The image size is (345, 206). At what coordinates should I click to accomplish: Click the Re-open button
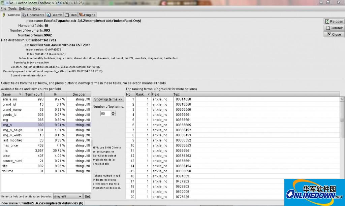[x=334, y=21]
